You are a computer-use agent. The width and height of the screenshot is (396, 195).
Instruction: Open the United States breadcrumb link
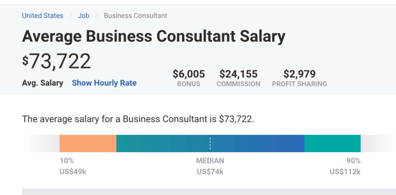coord(43,16)
